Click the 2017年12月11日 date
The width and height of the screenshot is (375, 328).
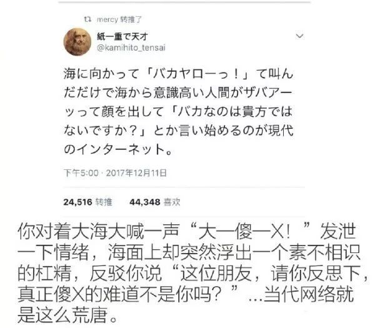pyautogui.click(x=136, y=173)
